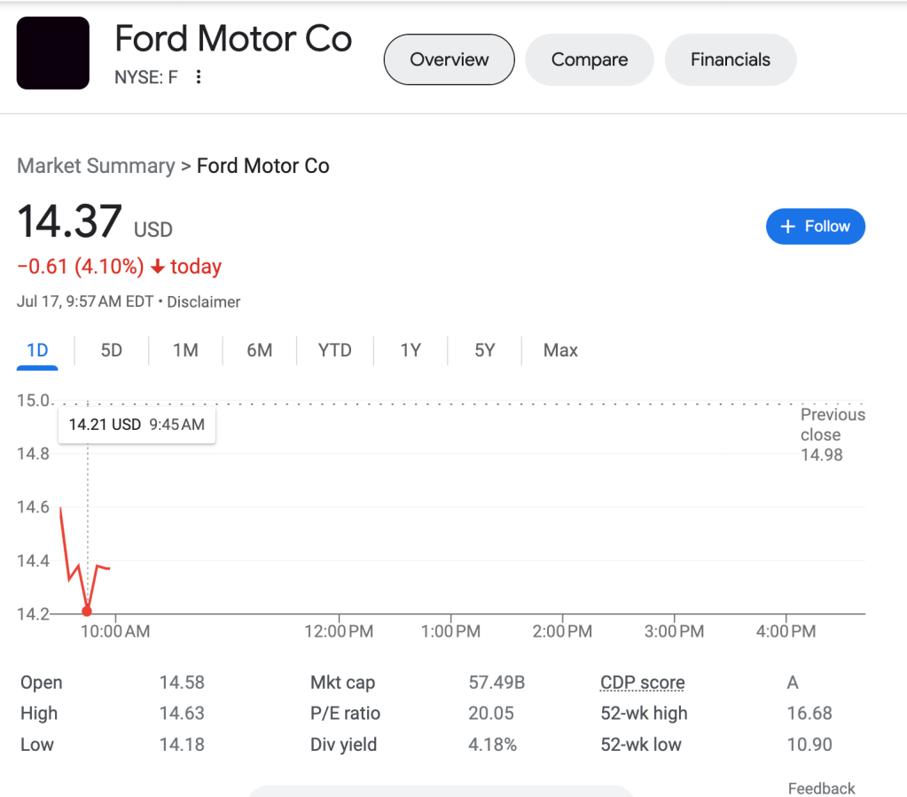
Task: Select the 5Y chart range
Action: [484, 350]
